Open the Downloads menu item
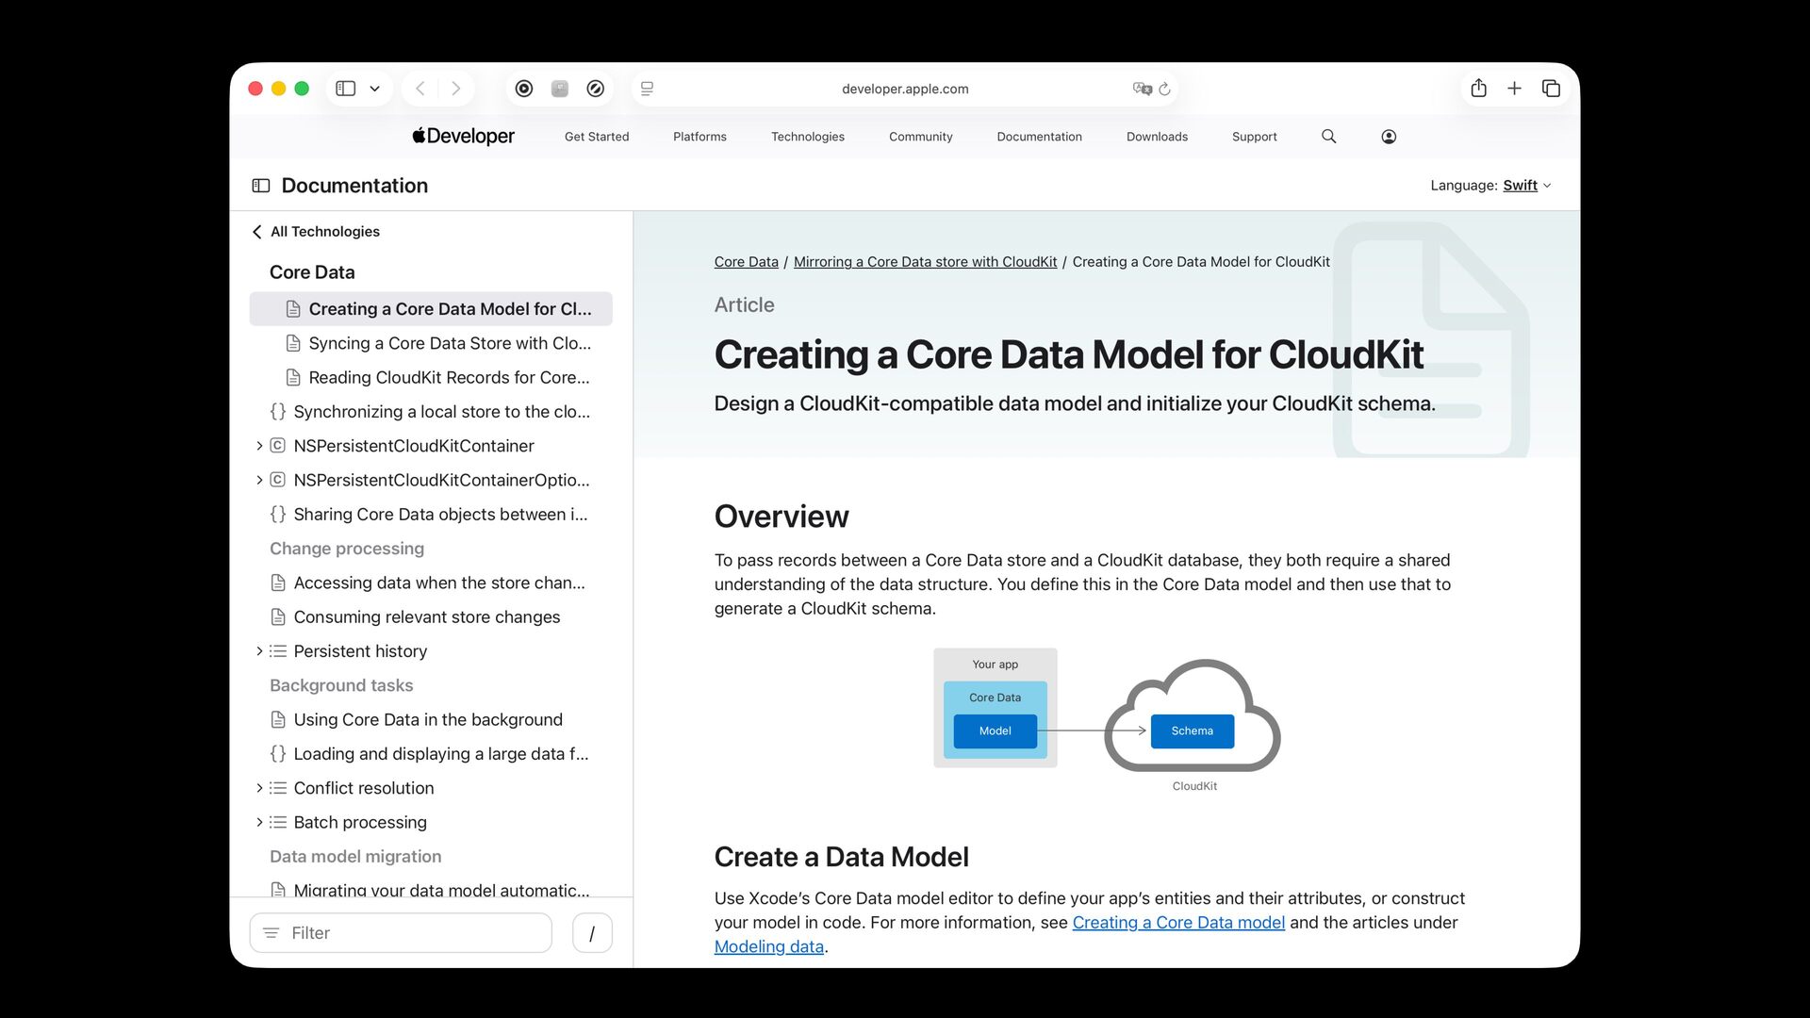The width and height of the screenshot is (1810, 1018). [x=1157, y=137]
